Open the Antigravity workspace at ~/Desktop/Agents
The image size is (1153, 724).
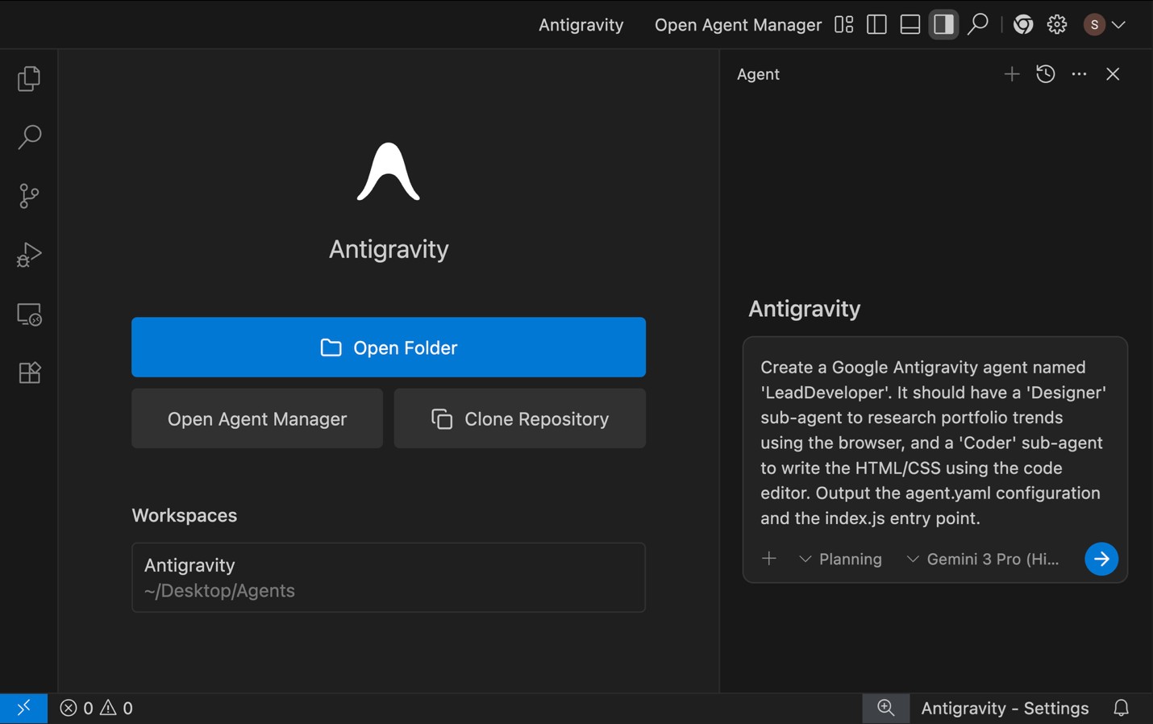tap(388, 577)
